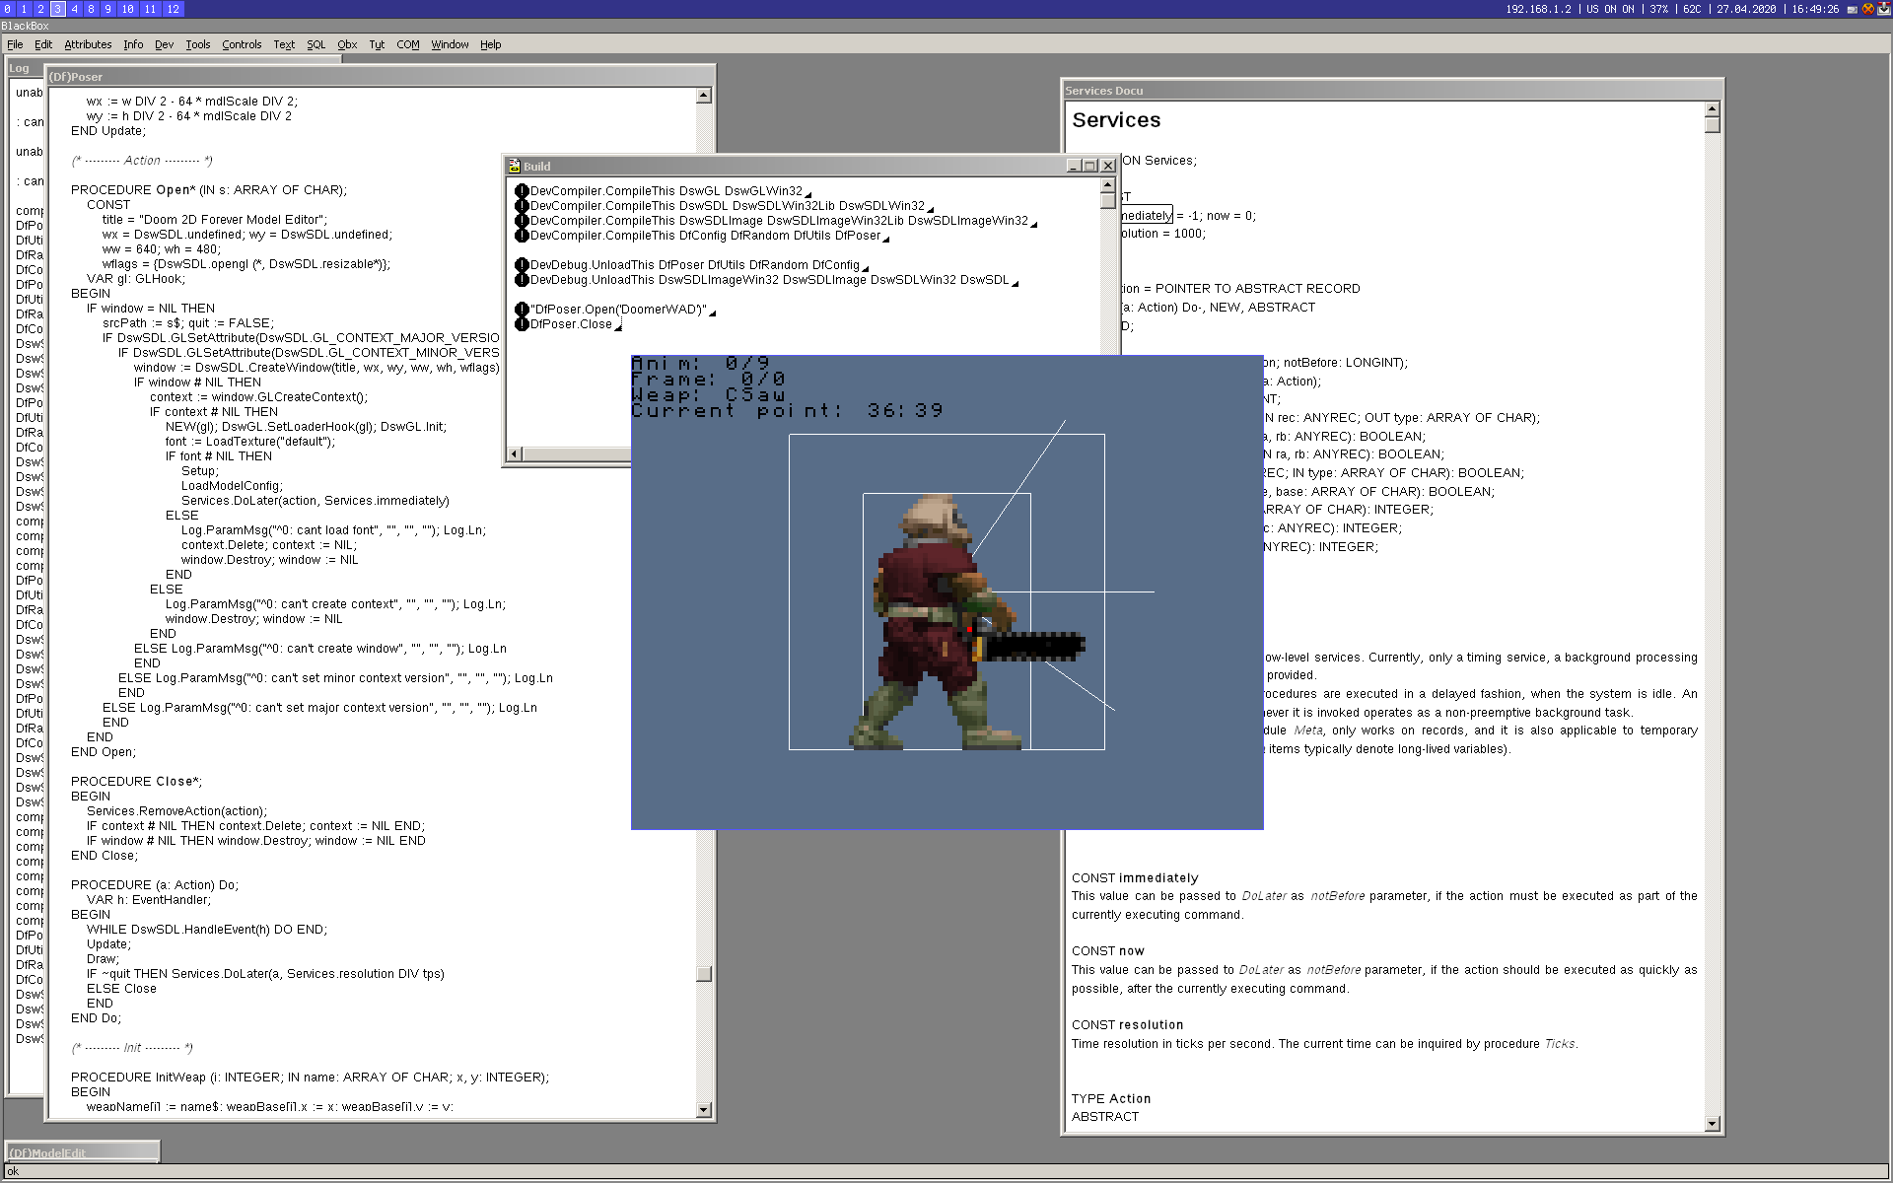Click the 'Anim: 0/9' readout
The width and height of the screenshot is (1893, 1183).
tap(701, 364)
